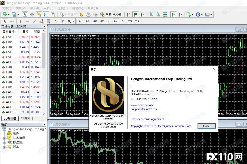Image resolution: width=247 pixels, height=164 pixels.
Task: Select the H1 timeframe button
Action: point(109,21)
